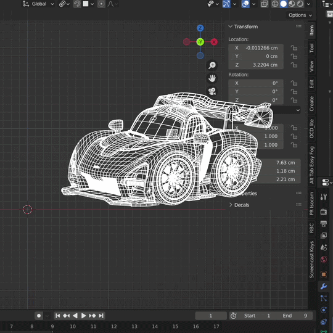
Task: Click the hand pan view icon
Action: click(212, 78)
